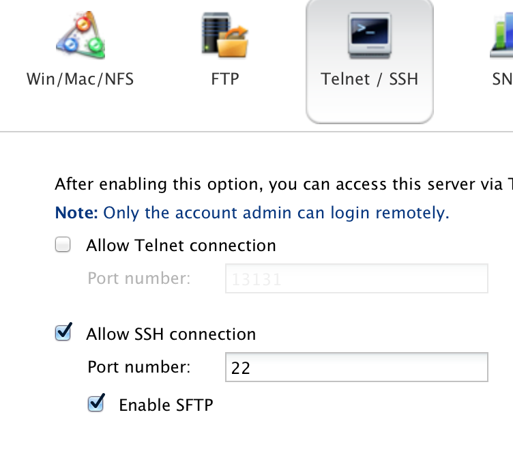Image resolution: width=513 pixels, height=449 pixels.
Task: Click the Enable SFTP label text
Action: (166, 405)
